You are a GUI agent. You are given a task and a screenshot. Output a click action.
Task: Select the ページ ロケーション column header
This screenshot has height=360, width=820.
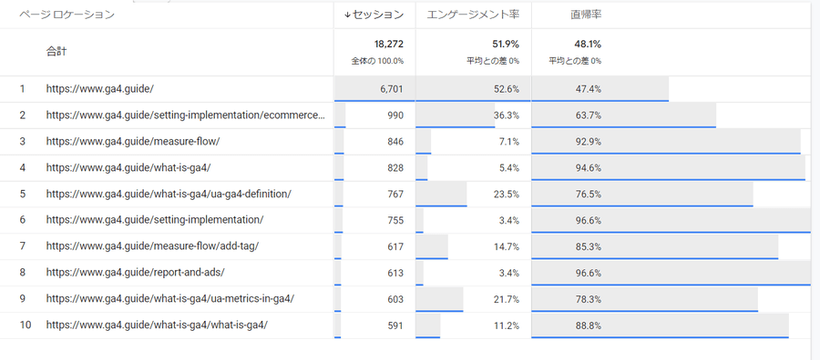67,15
